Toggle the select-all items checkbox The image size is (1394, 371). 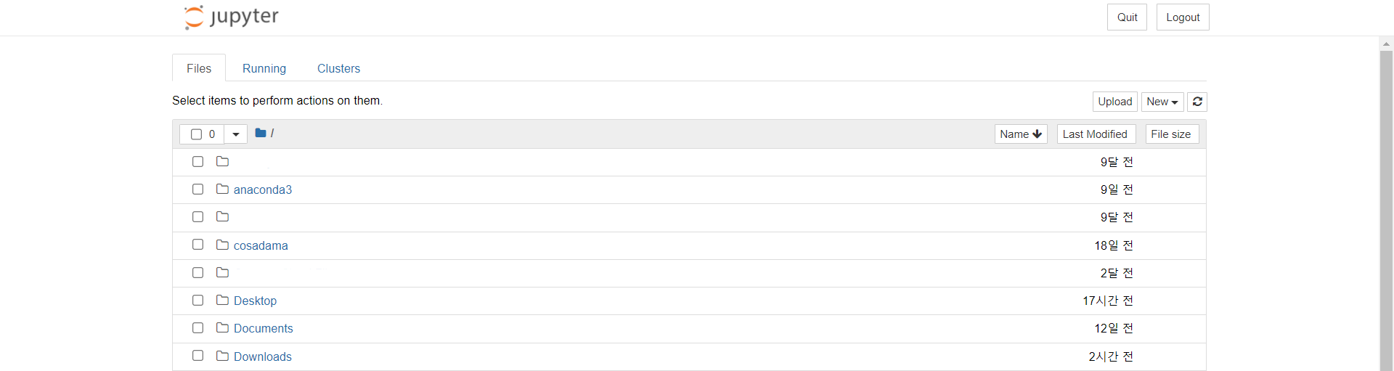pyautogui.click(x=196, y=134)
